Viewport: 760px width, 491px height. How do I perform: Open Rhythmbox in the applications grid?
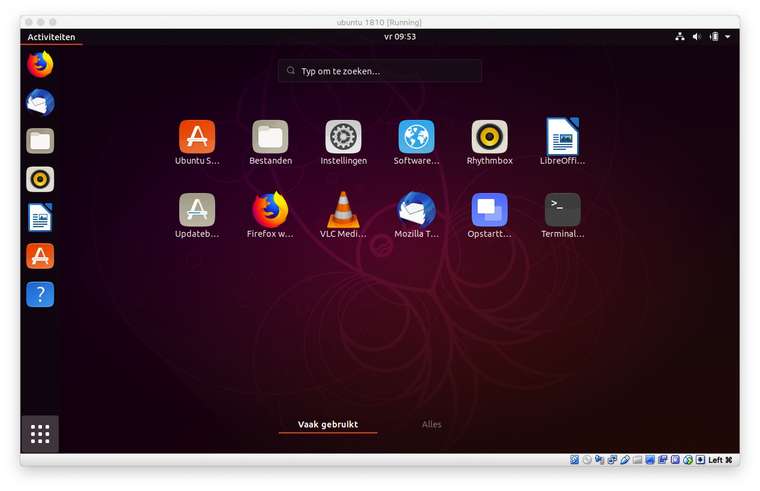pyautogui.click(x=489, y=137)
